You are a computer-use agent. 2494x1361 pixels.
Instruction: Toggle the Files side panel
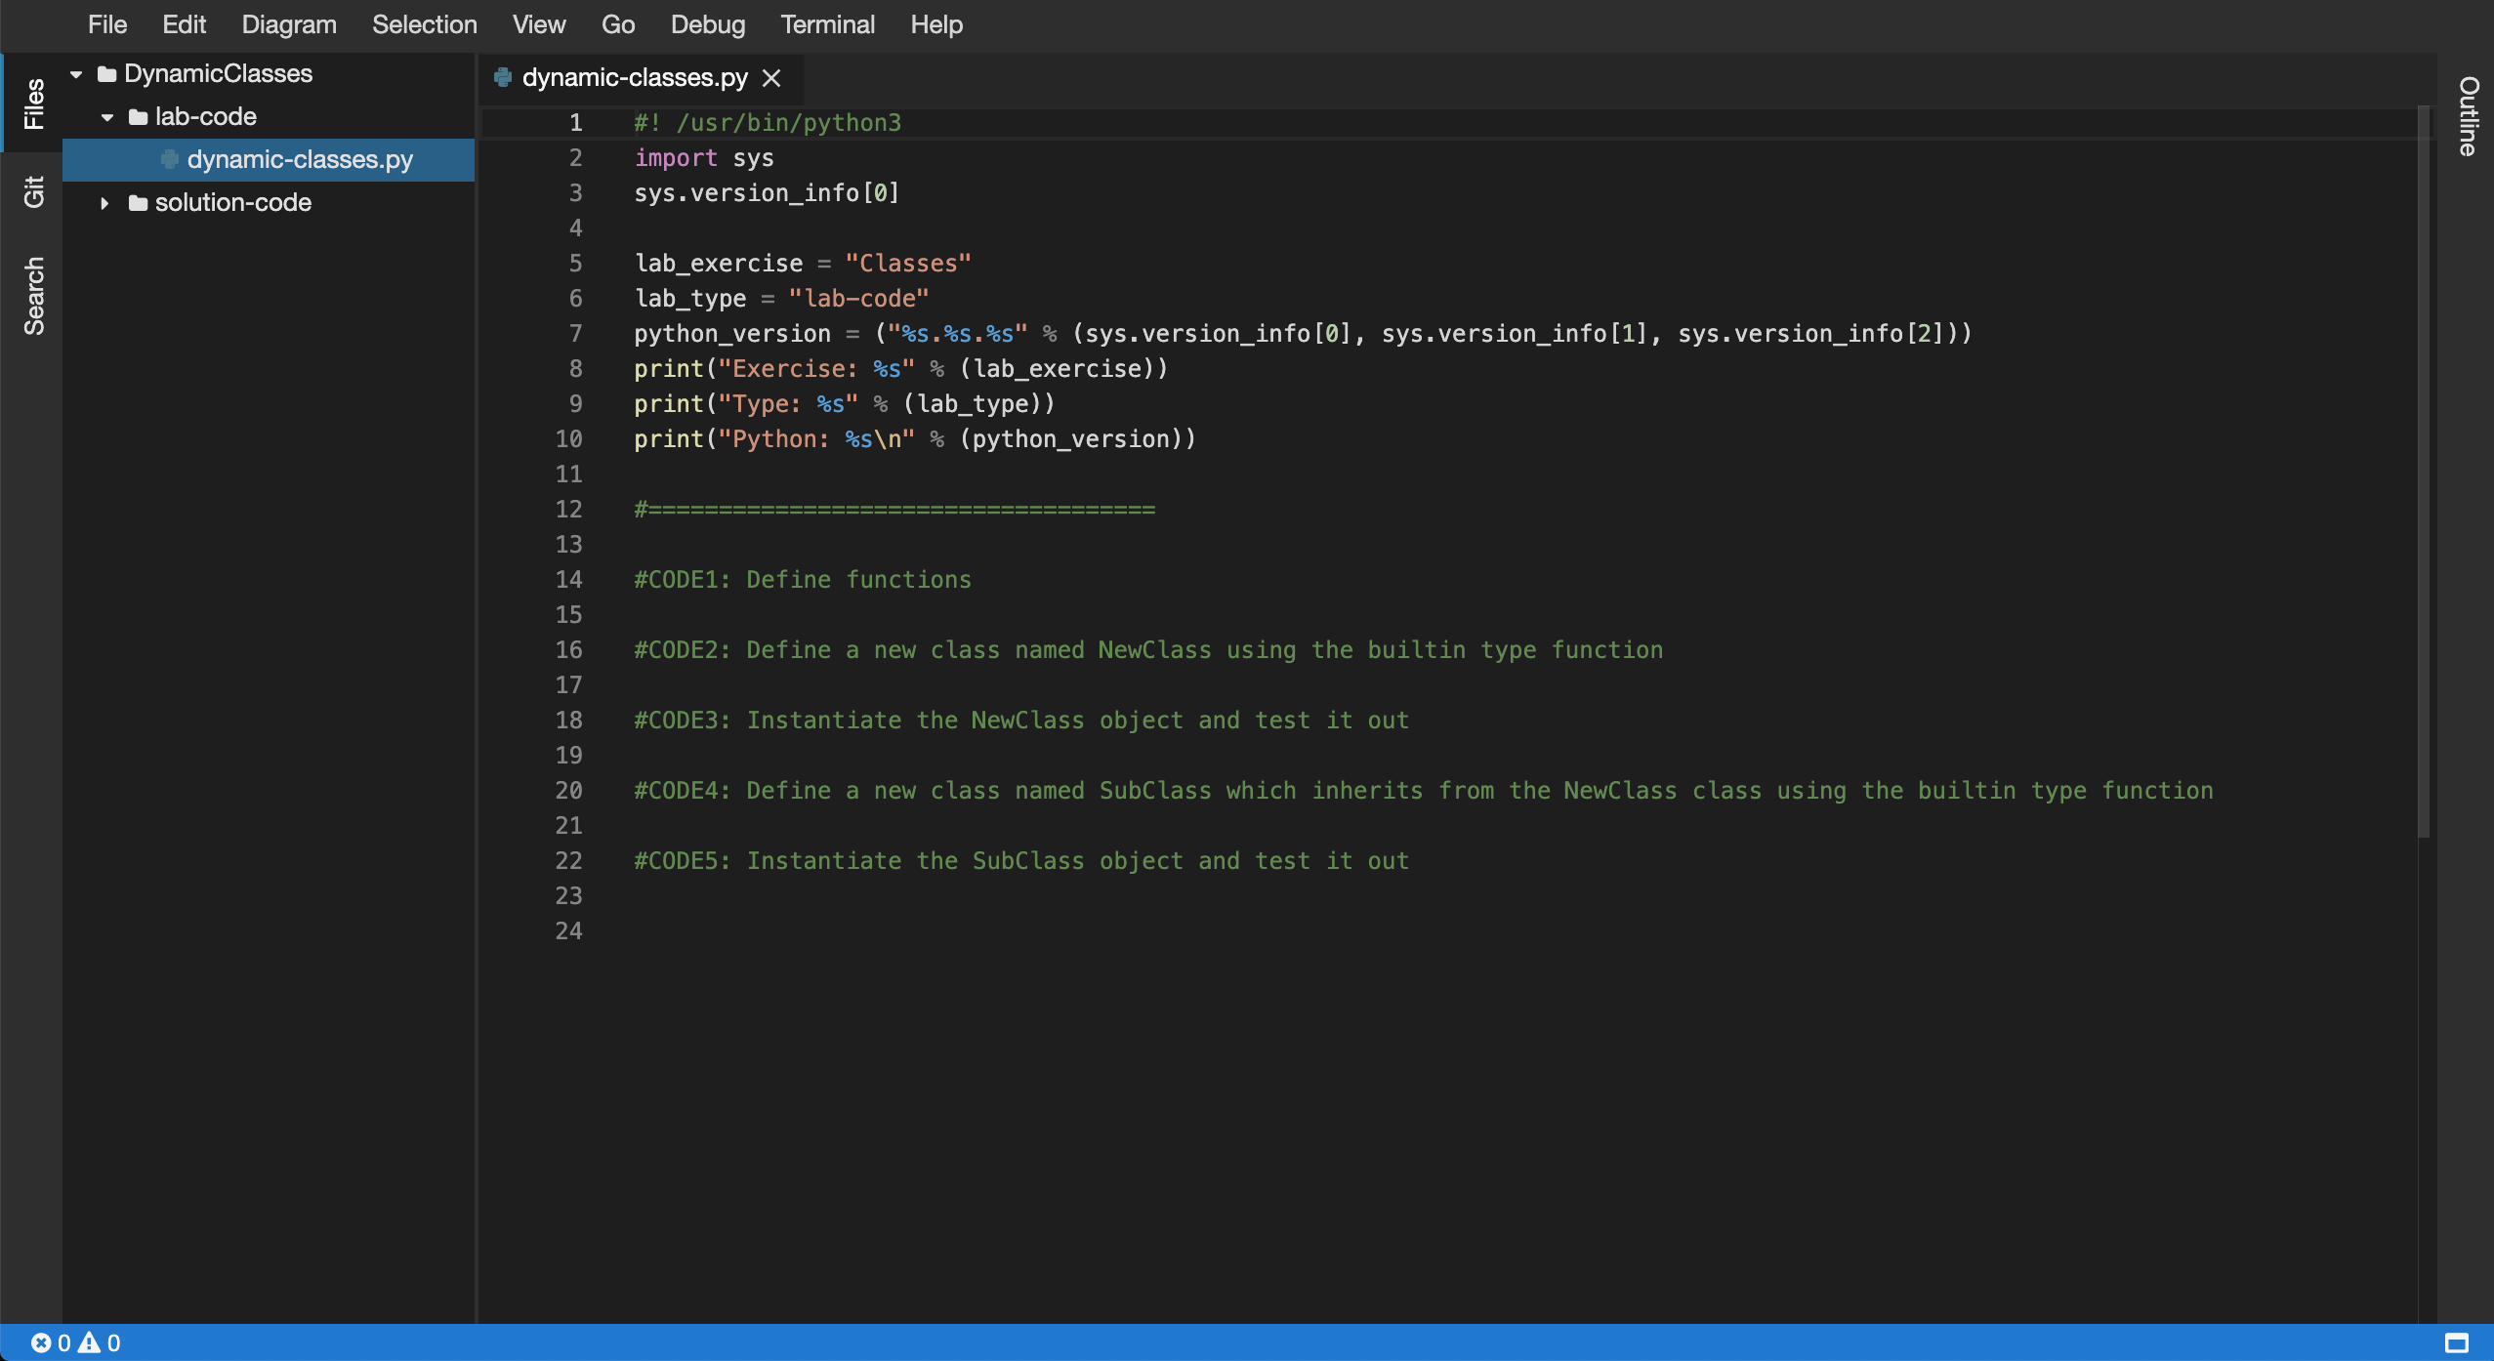33,103
